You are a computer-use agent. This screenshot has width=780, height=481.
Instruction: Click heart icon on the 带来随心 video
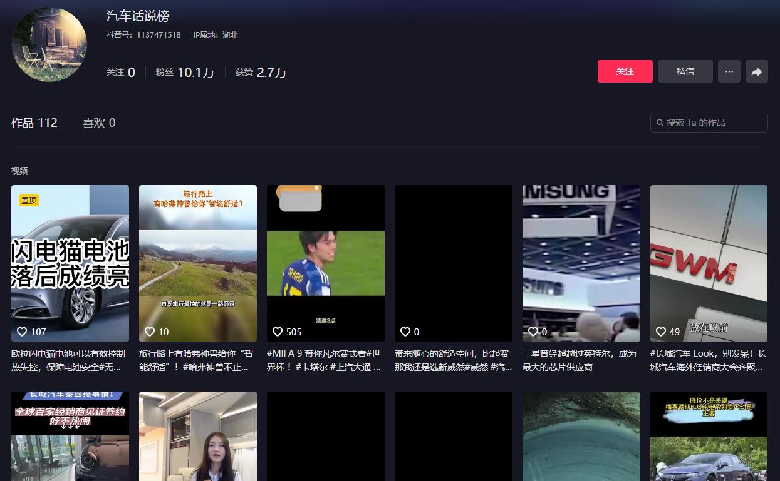(x=405, y=332)
